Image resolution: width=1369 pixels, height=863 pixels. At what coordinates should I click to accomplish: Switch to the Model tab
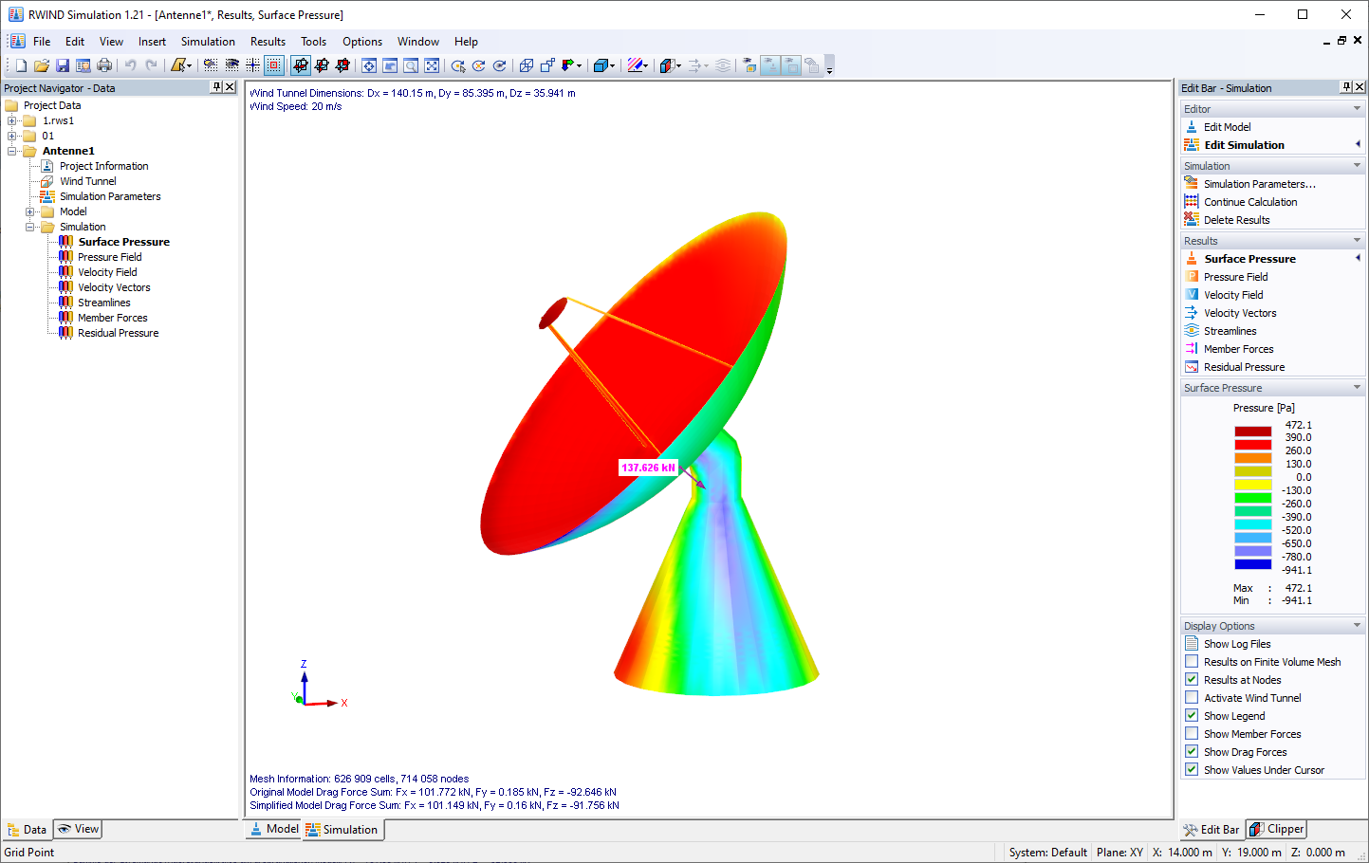coord(273,828)
